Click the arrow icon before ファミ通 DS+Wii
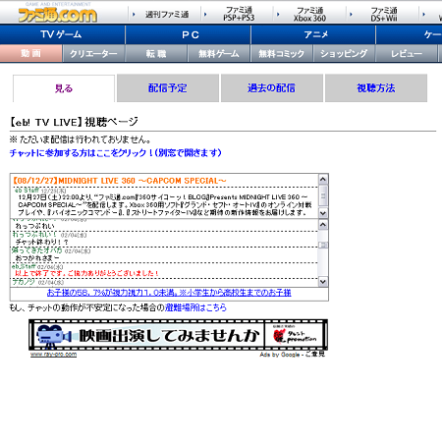 click(351, 15)
